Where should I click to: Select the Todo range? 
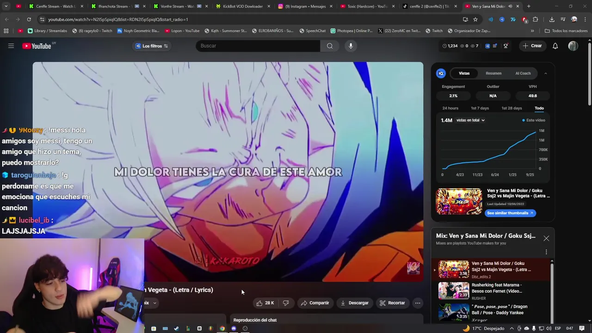(539, 108)
